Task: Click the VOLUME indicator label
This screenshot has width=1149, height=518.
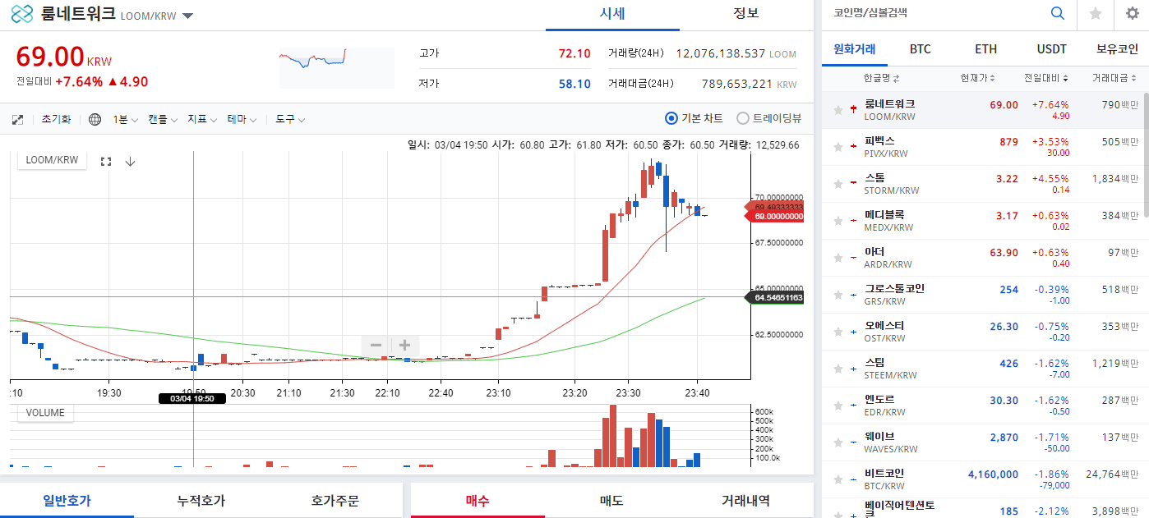Action: click(x=45, y=412)
